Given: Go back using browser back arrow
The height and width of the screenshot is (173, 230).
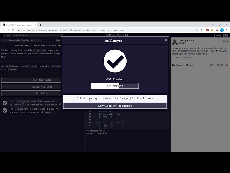Looking at the screenshot, I should pyautogui.click(x=3, y=30).
